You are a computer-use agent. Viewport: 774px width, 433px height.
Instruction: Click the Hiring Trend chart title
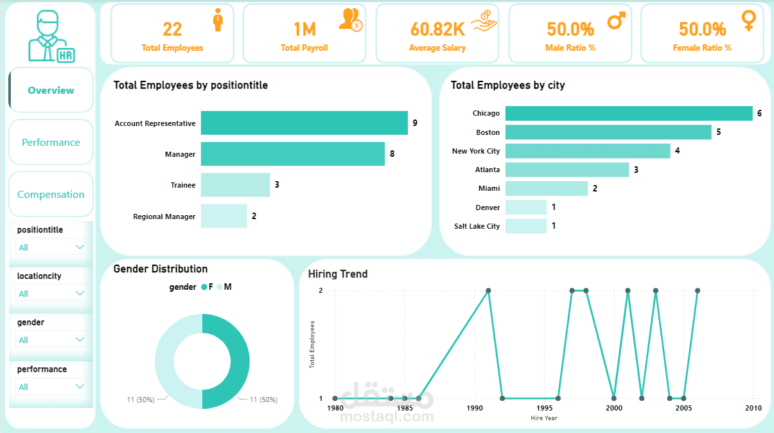[338, 274]
